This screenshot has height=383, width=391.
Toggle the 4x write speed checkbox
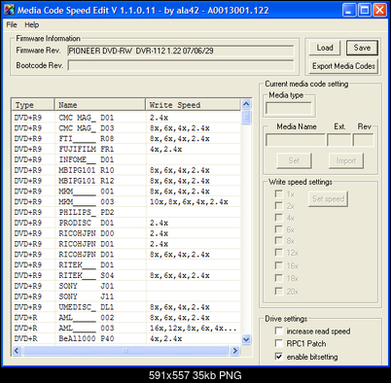point(278,218)
